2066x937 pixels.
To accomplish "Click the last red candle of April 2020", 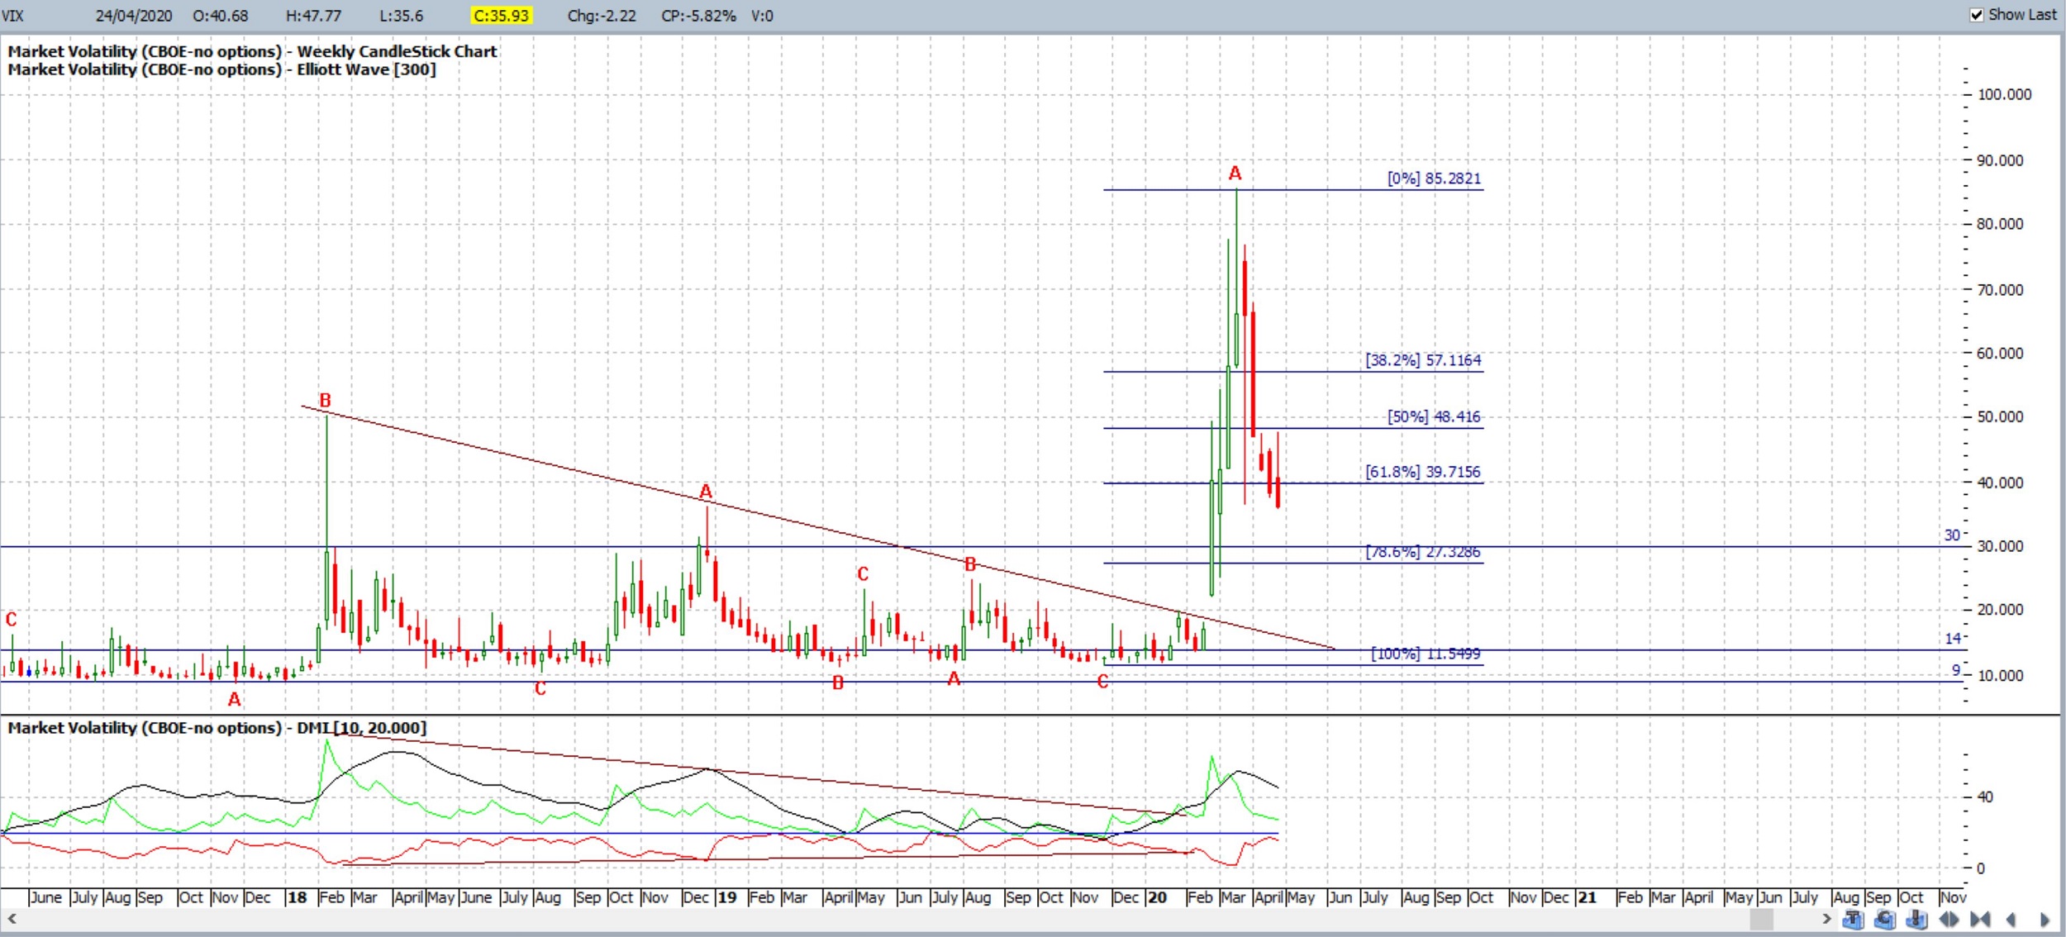I will (1278, 470).
